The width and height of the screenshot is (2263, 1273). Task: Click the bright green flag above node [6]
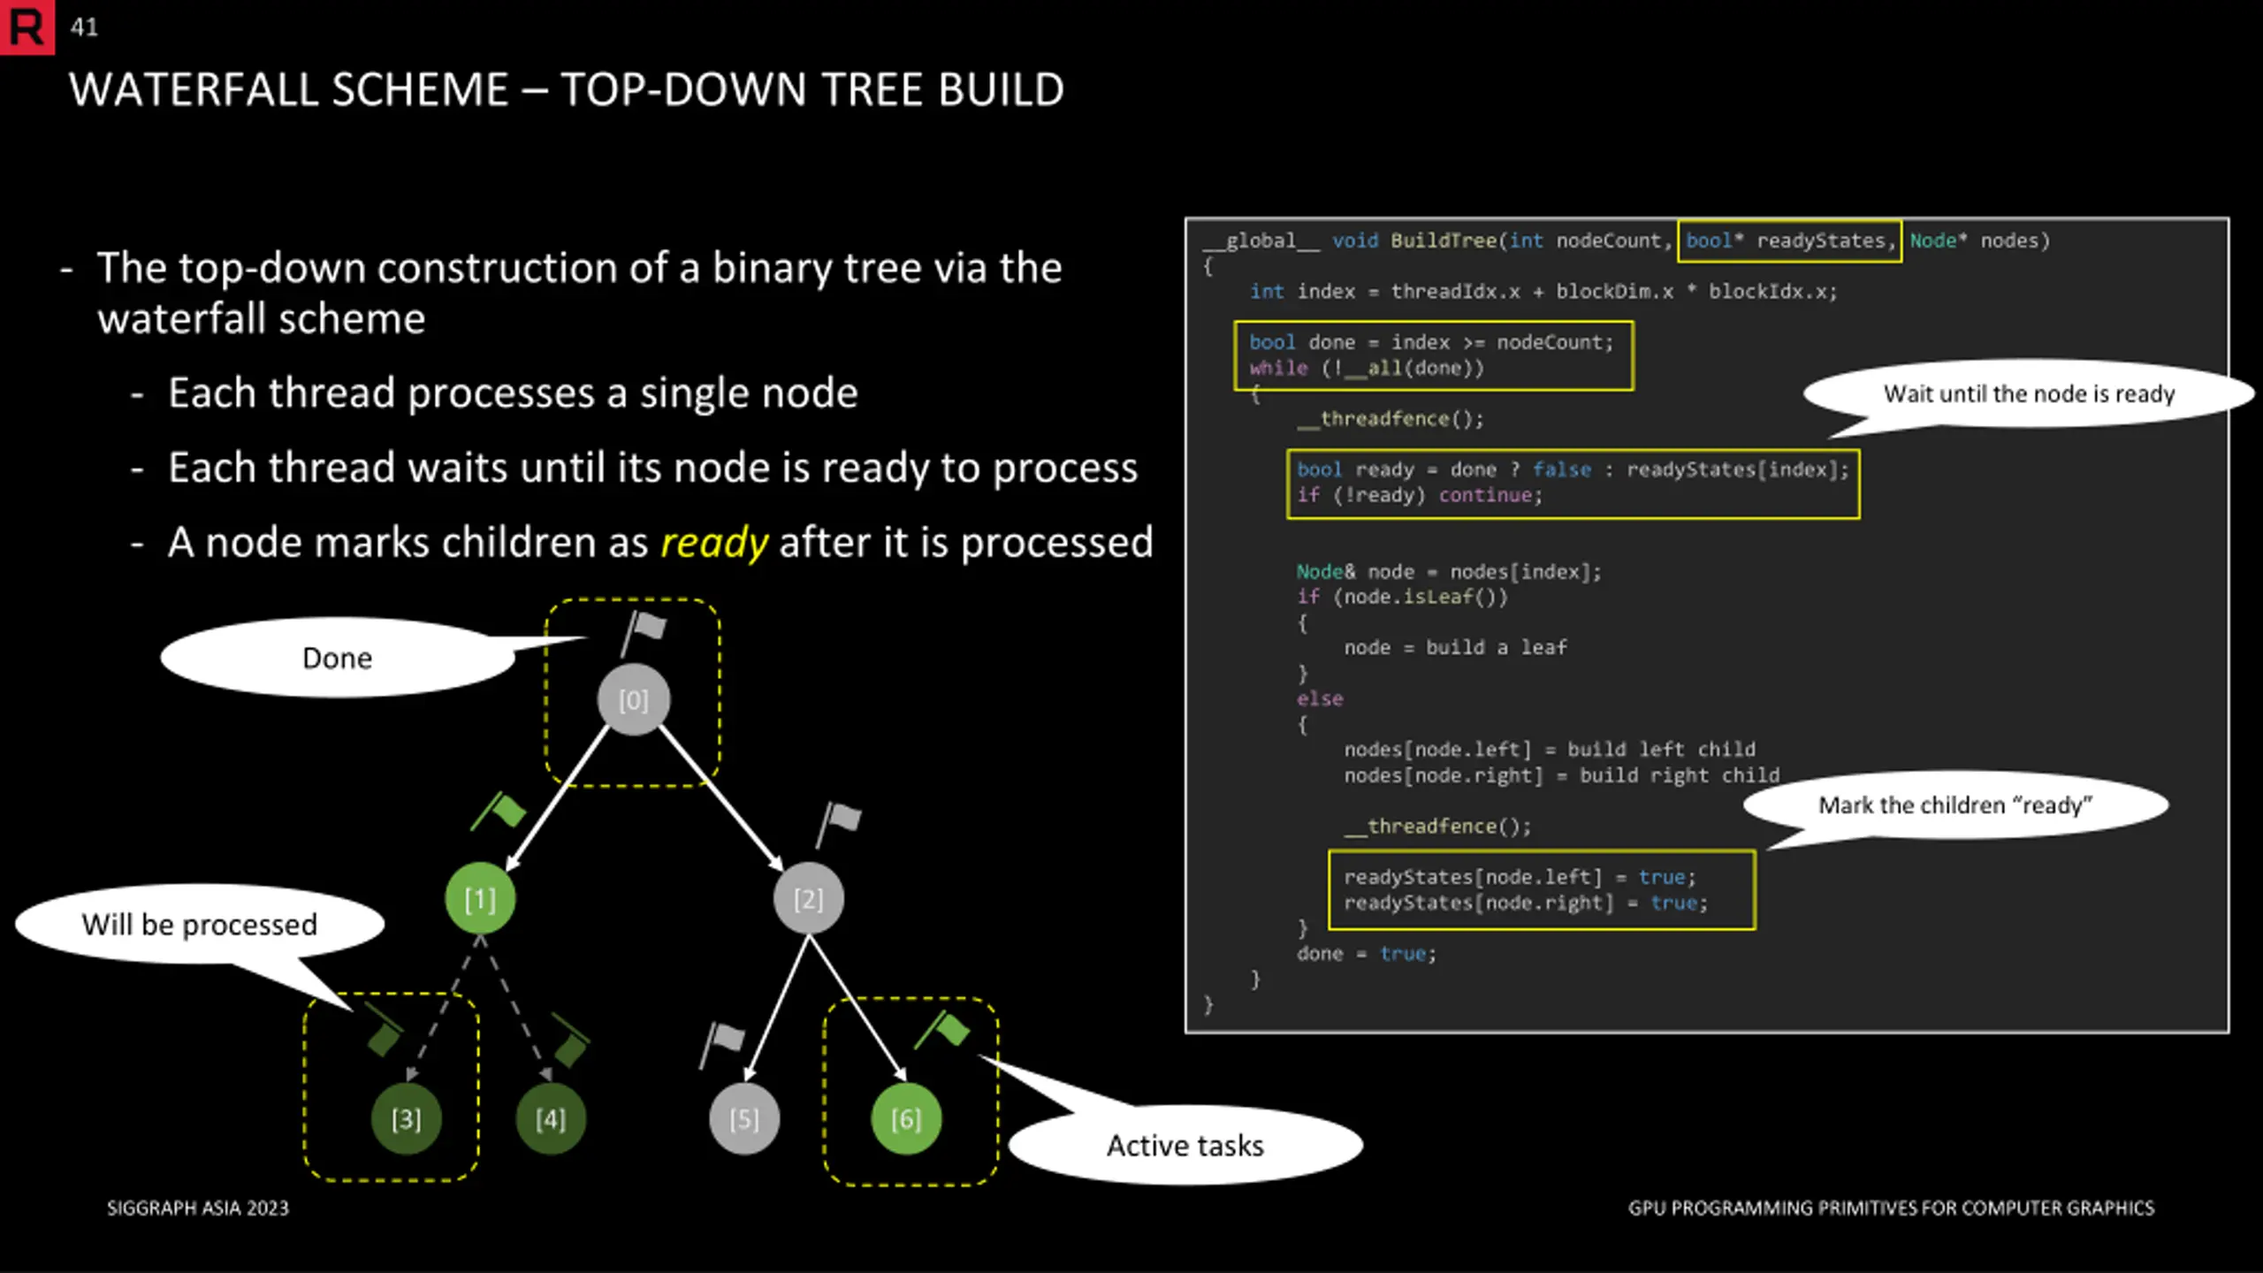[942, 1030]
